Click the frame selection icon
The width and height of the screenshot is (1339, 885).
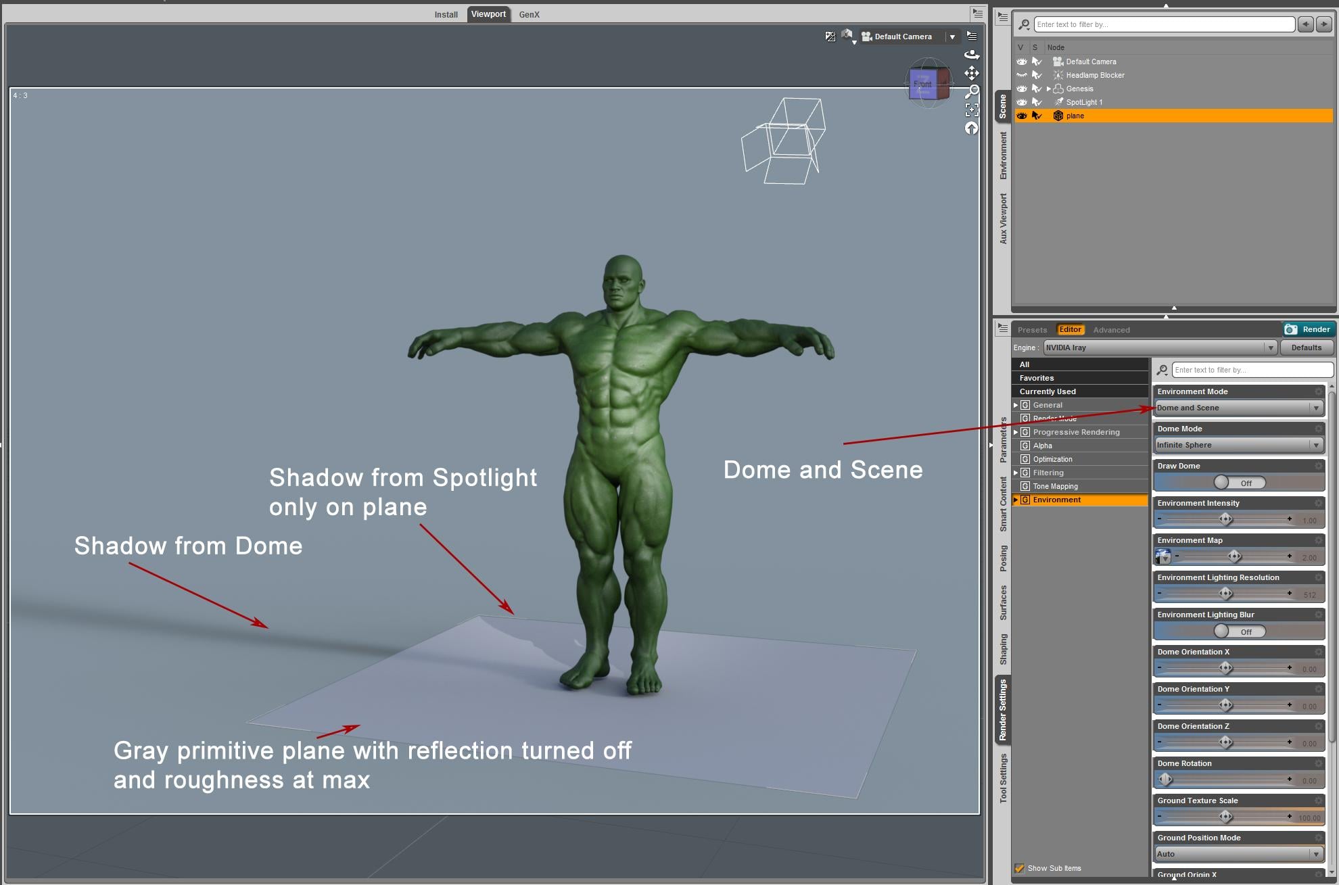(x=972, y=110)
